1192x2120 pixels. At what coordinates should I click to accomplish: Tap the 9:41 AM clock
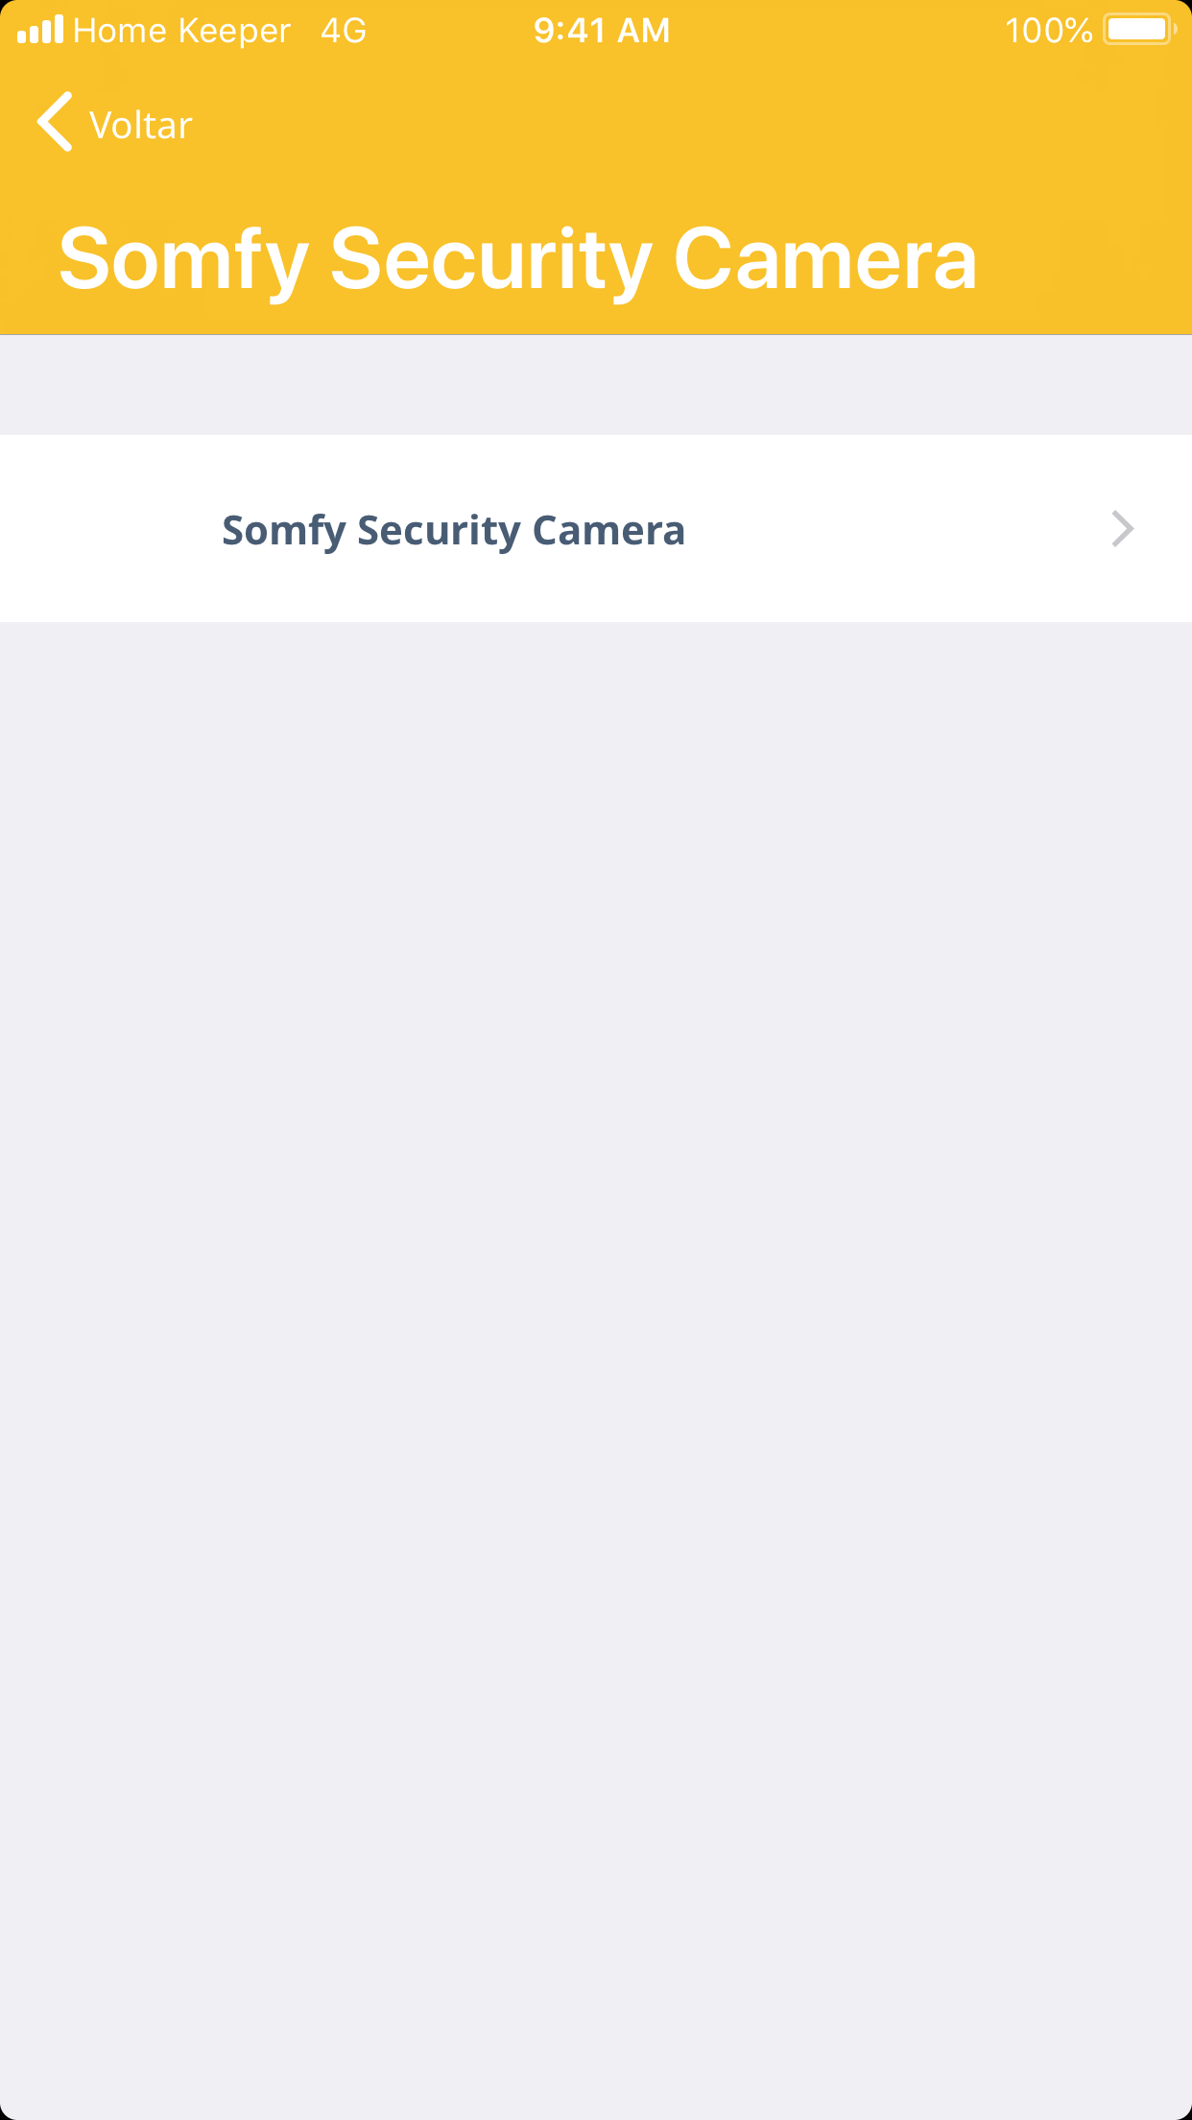click(602, 31)
